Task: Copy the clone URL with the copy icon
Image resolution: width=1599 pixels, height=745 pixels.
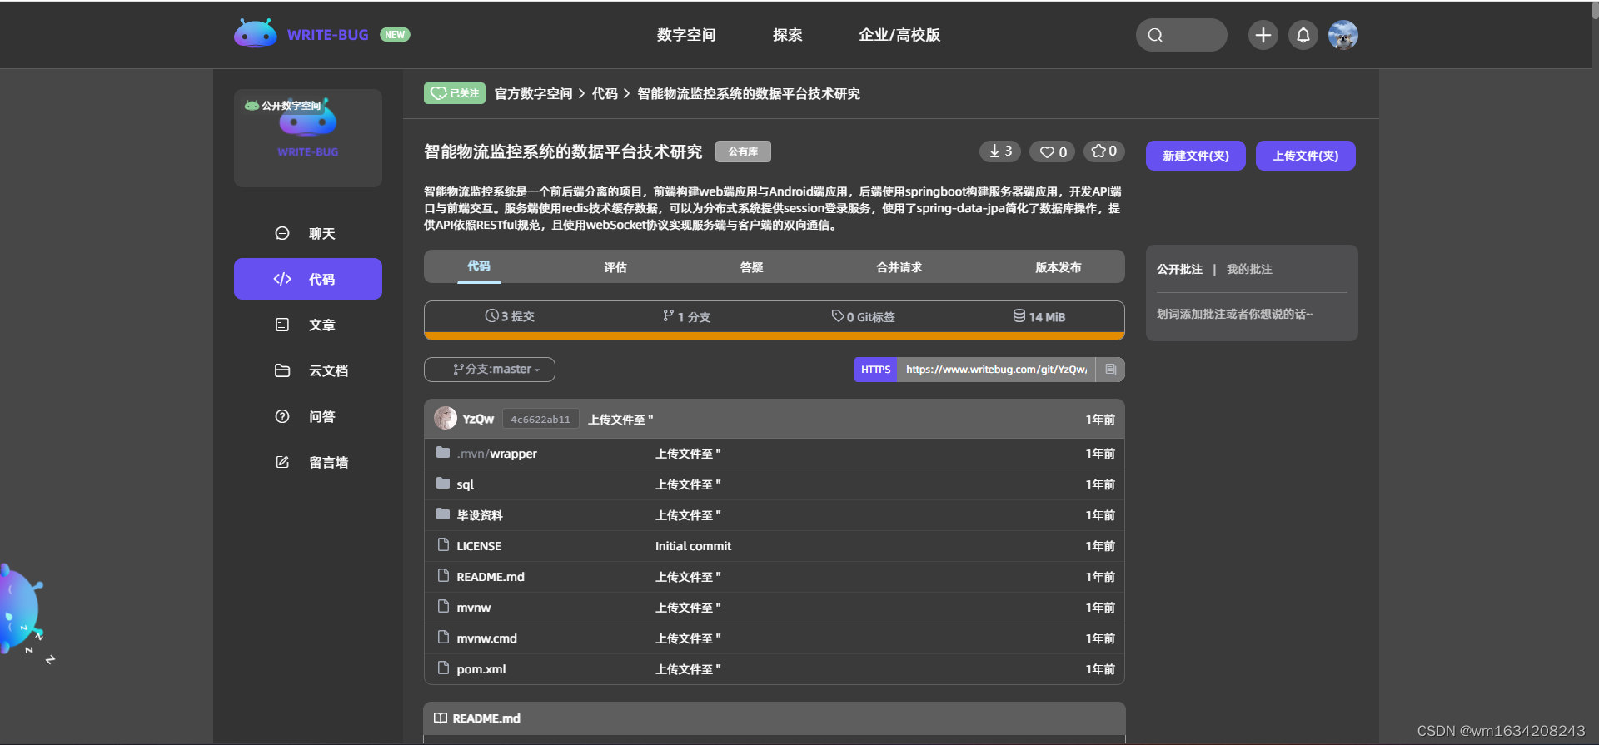Action: tap(1110, 370)
